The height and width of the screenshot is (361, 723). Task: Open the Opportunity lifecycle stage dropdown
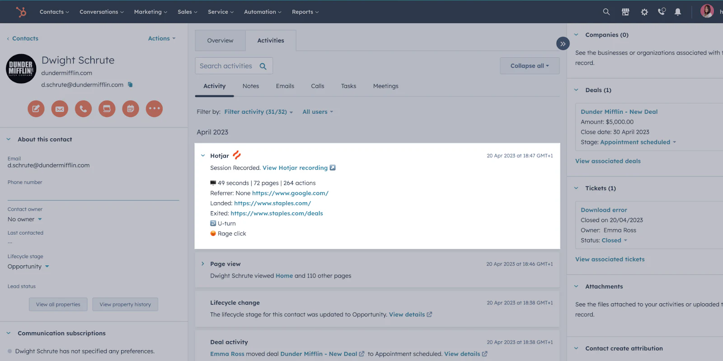tap(28, 267)
